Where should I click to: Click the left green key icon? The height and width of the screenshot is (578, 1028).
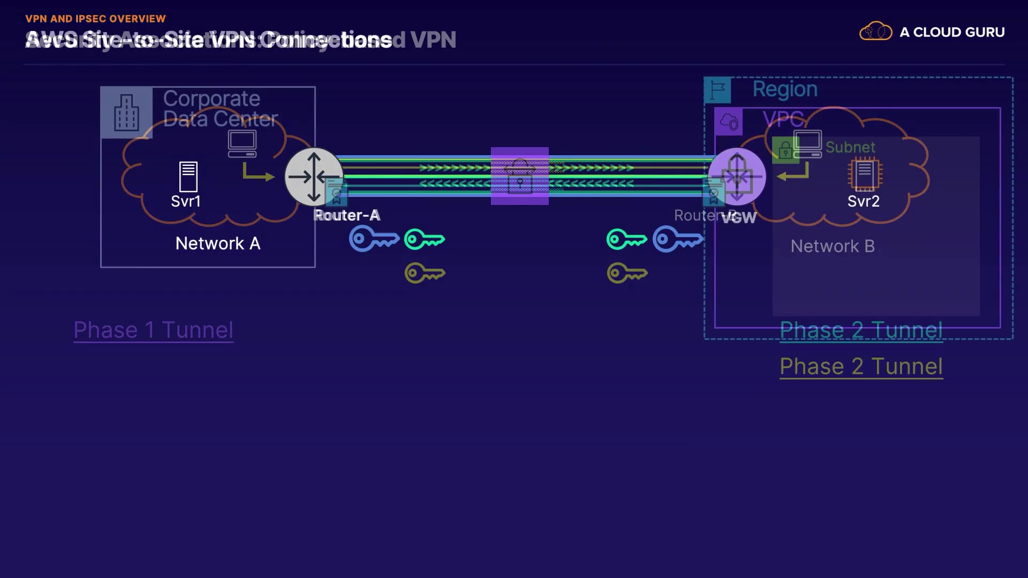(424, 239)
